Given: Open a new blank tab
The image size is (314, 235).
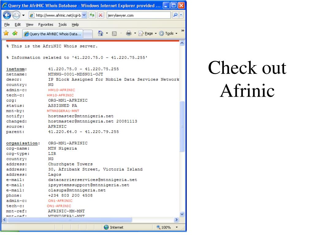Looking at the screenshot, I should tap(88, 34).
